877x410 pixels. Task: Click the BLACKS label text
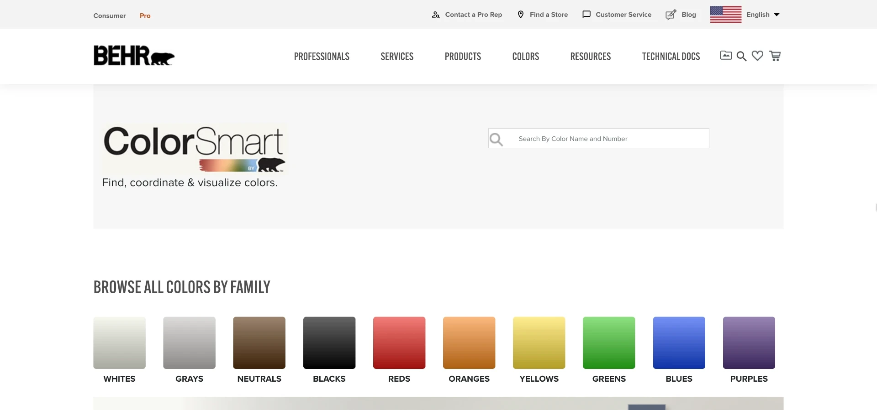point(329,379)
